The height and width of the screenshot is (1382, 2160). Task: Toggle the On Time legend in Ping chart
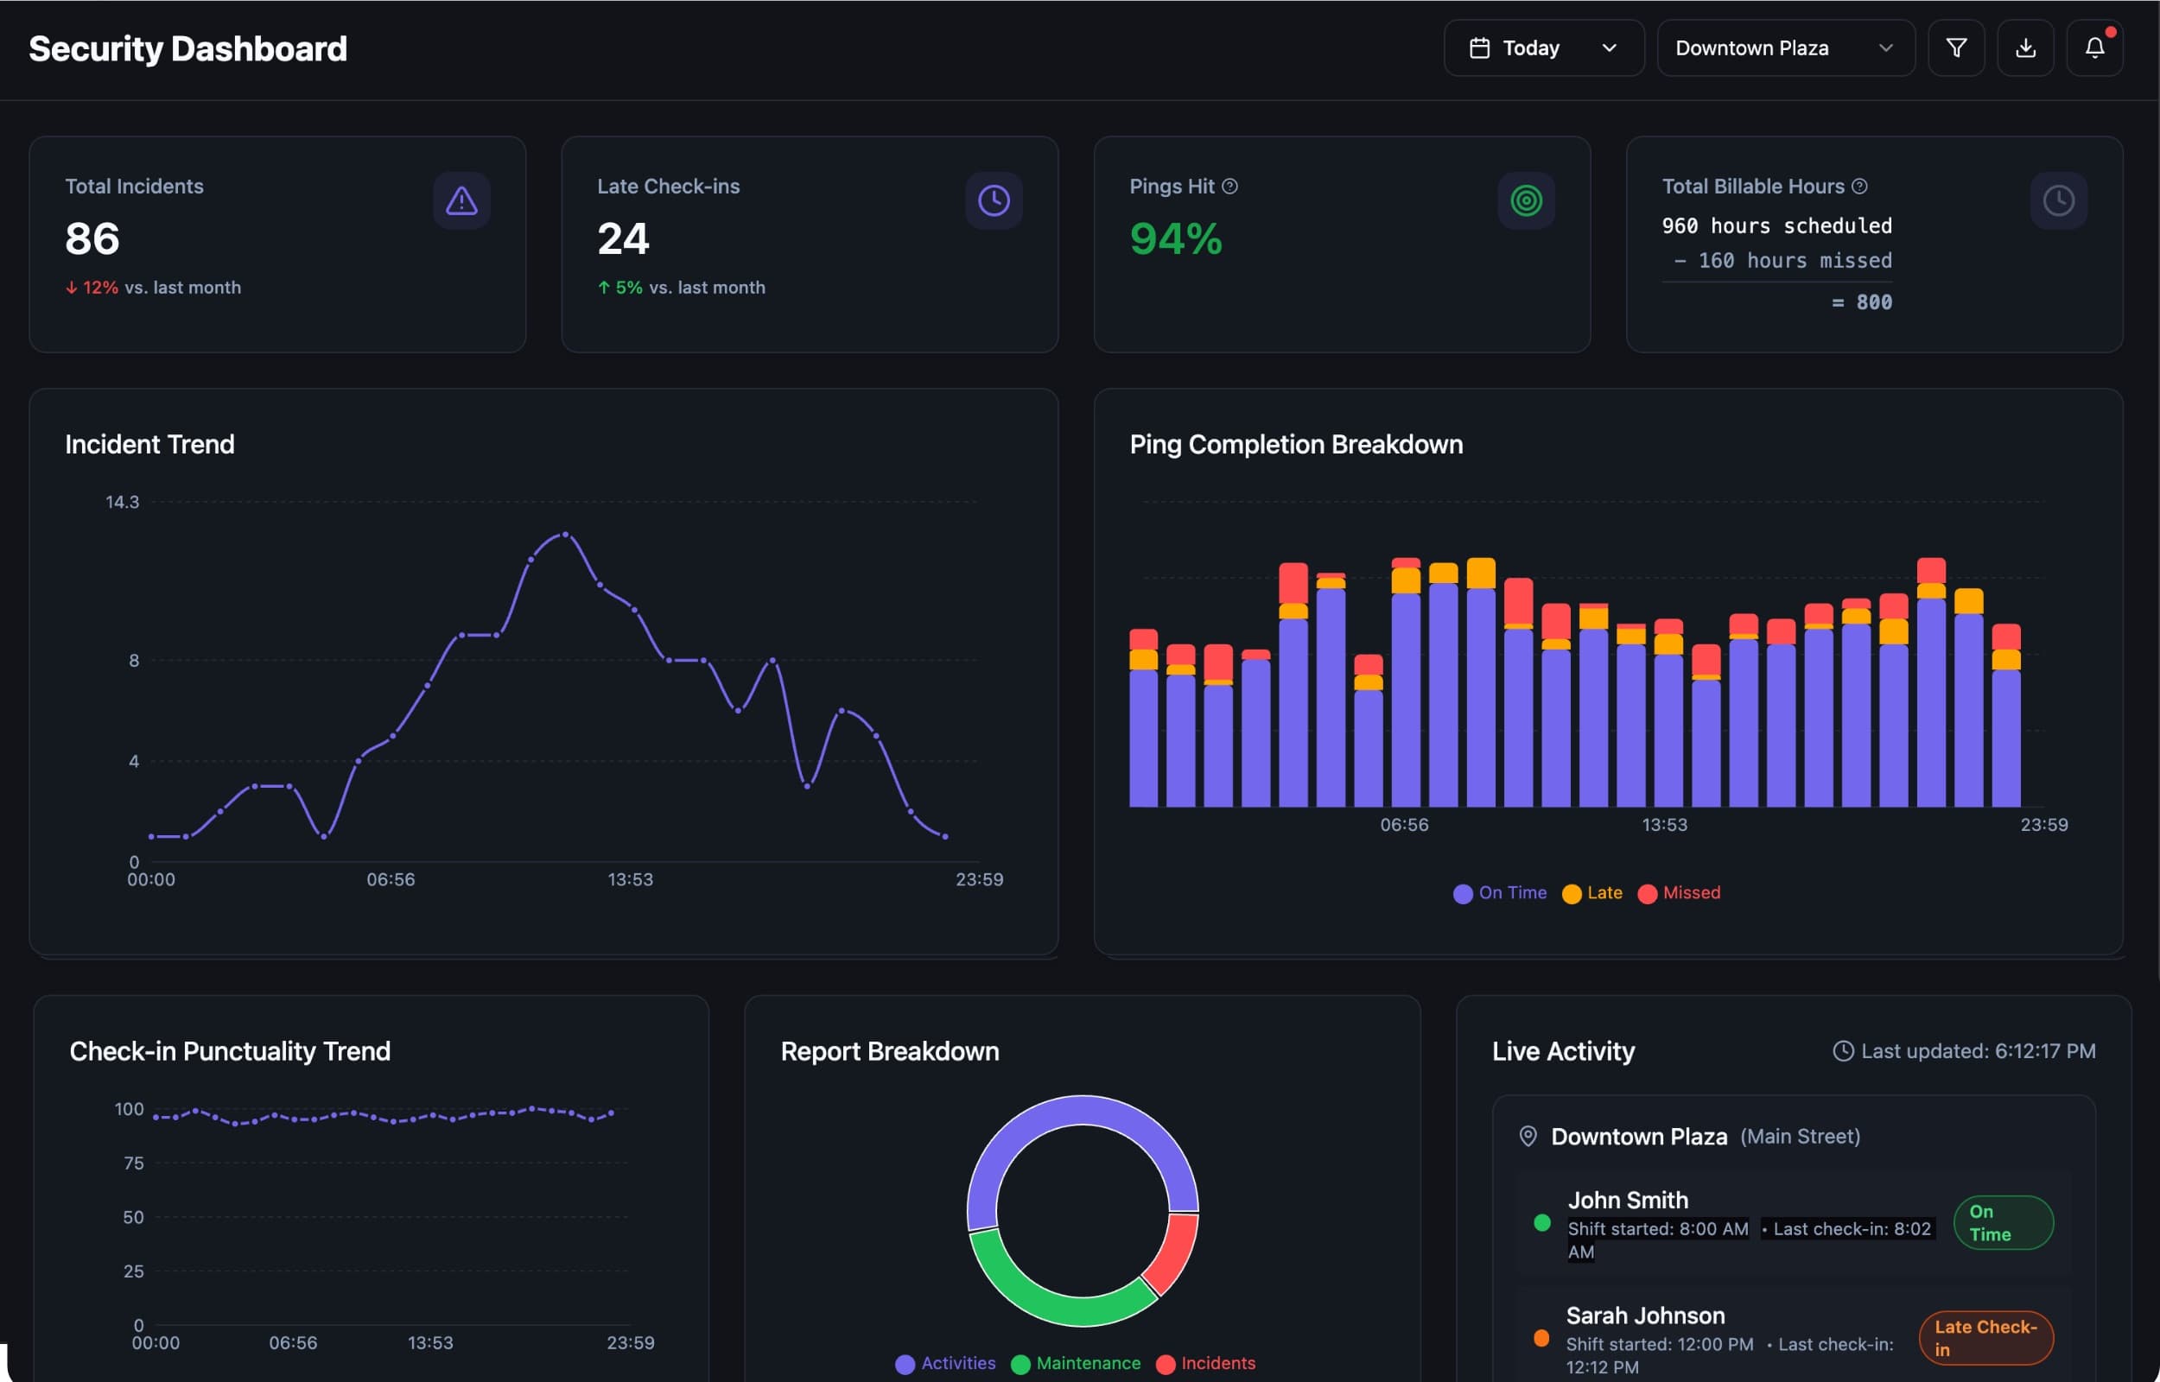click(1500, 893)
